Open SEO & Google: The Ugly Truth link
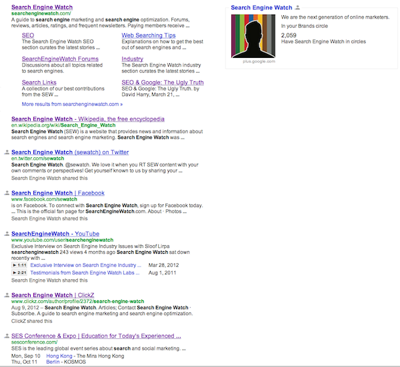 tap(163, 83)
